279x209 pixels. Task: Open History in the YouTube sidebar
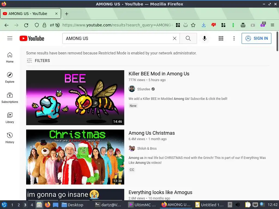(10, 138)
